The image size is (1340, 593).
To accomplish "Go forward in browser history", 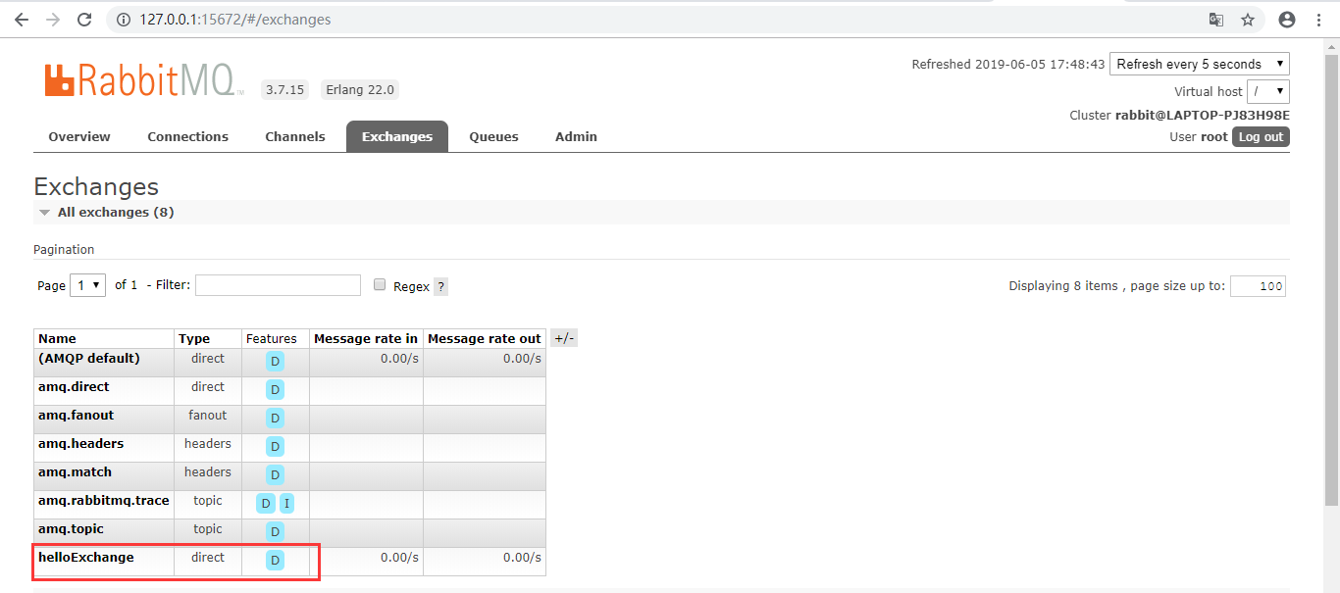I will click(53, 20).
